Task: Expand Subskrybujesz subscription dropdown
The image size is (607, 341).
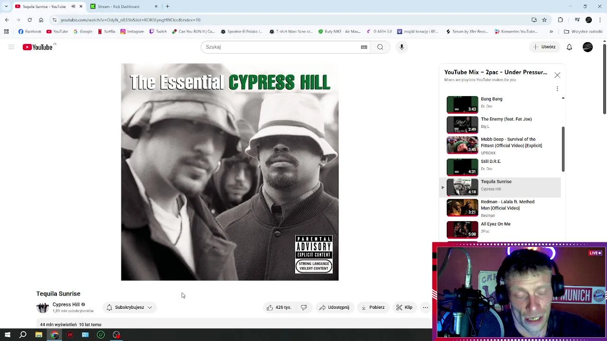Action: coord(129,307)
